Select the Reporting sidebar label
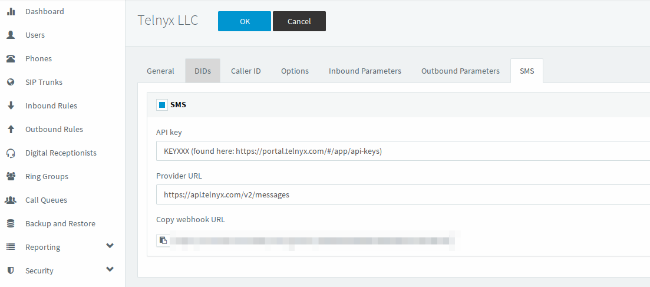The width and height of the screenshot is (650, 287). click(x=42, y=247)
